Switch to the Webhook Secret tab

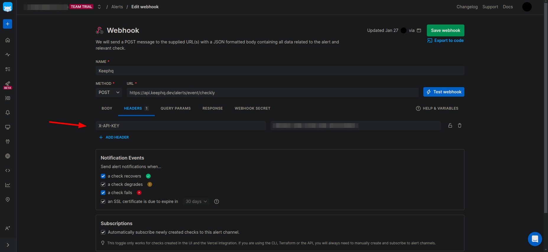click(x=253, y=108)
